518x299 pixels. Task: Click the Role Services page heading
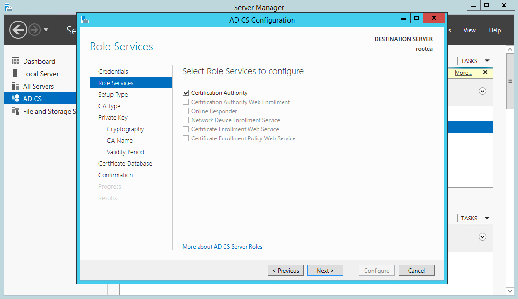[x=121, y=46]
